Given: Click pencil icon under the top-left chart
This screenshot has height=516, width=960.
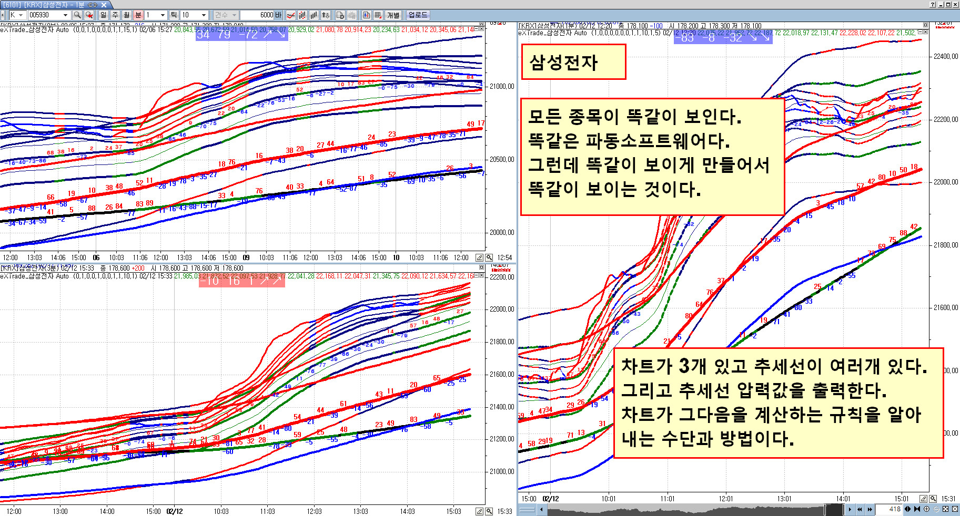Looking at the screenshot, I should [479, 257].
